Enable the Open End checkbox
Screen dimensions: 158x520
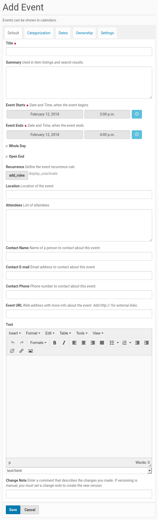point(7,157)
